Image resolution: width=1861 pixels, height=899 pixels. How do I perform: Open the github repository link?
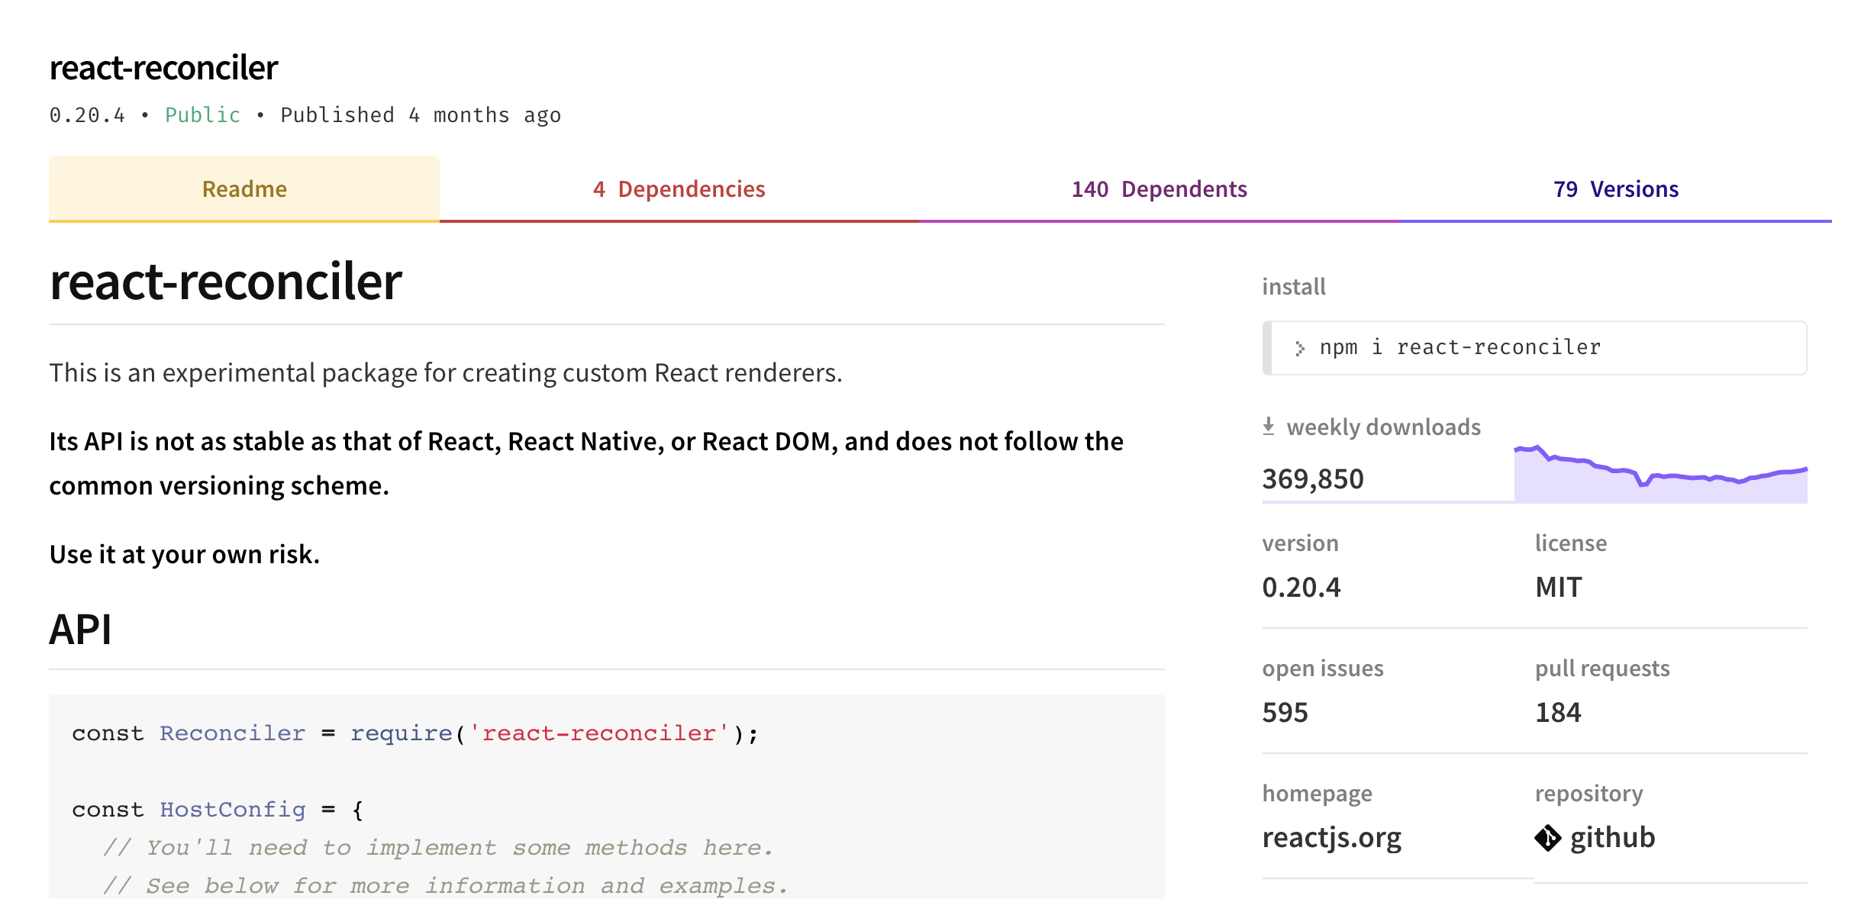[1611, 838]
